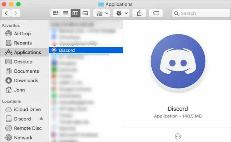Click the More actions ellipsis button
The image size is (231, 142).
pyautogui.click(x=178, y=136)
